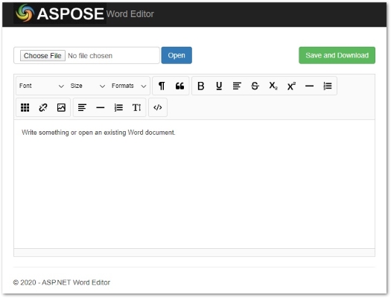Viewport: 391px width, 298px height.
Task: Click inside the document text area
Action: [x=194, y=184]
